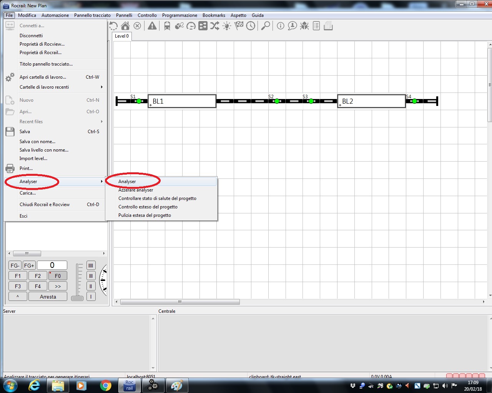This screenshot has height=393, width=492.
Task: Click the throttle speed slider handle
Action: [x=77, y=298]
